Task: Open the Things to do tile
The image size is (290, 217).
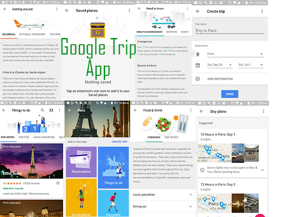Action: (x=113, y=168)
